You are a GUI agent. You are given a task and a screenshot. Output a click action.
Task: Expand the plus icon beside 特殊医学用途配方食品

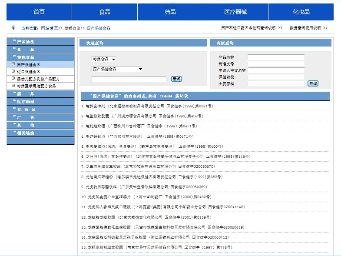13,85
